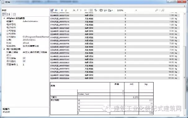Click the stop rendering icon
The image size is (188, 118).
pos(91,10)
